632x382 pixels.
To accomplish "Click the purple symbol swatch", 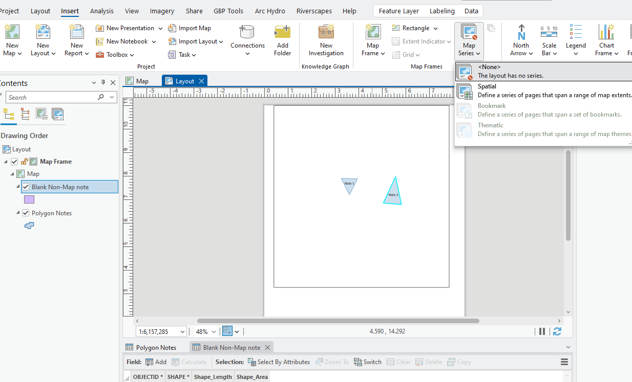I will [x=29, y=199].
